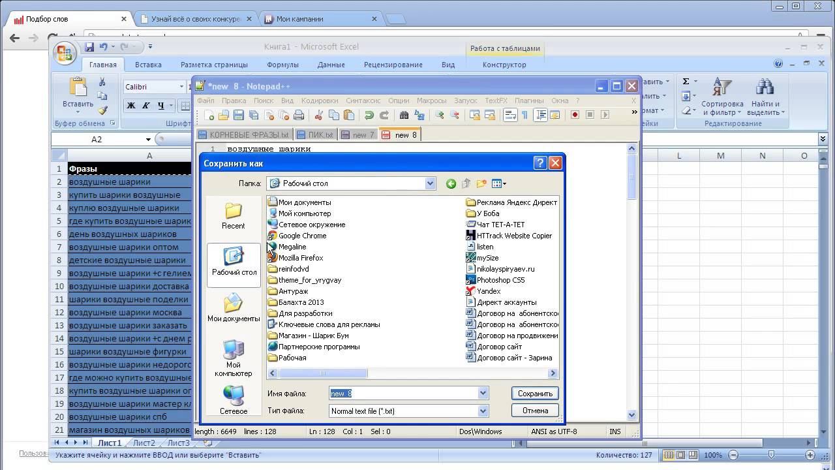Image resolution: width=835 pixels, height=470 pixels.
Task: Open the Excel Name Box dropdown arrow
Action: 148,139
